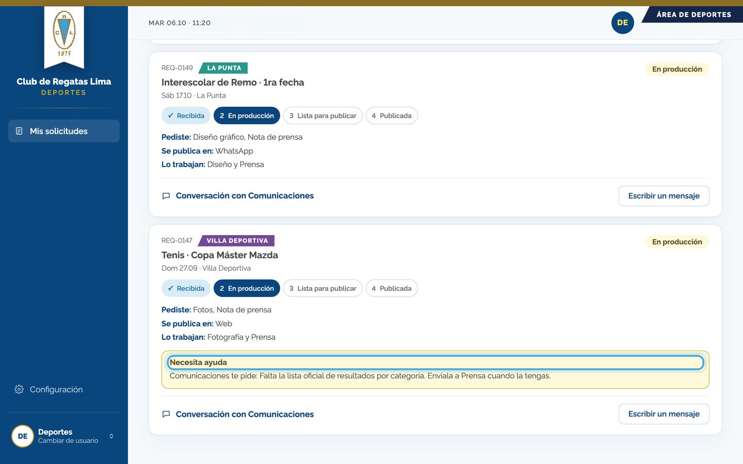Expand the Cambiar de usuario chevron

point(111,436)
